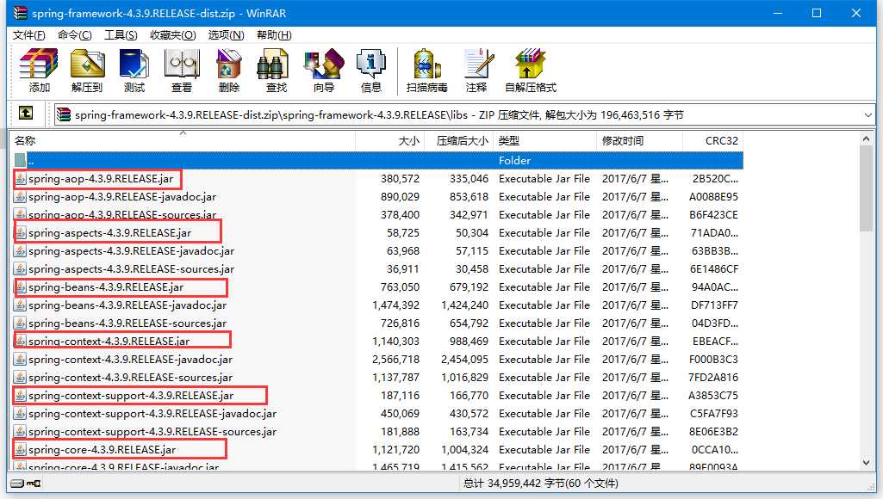Select spring-context-support-4.3.9.RELEASE-javadoc.jar file

[x=152, y=414]
